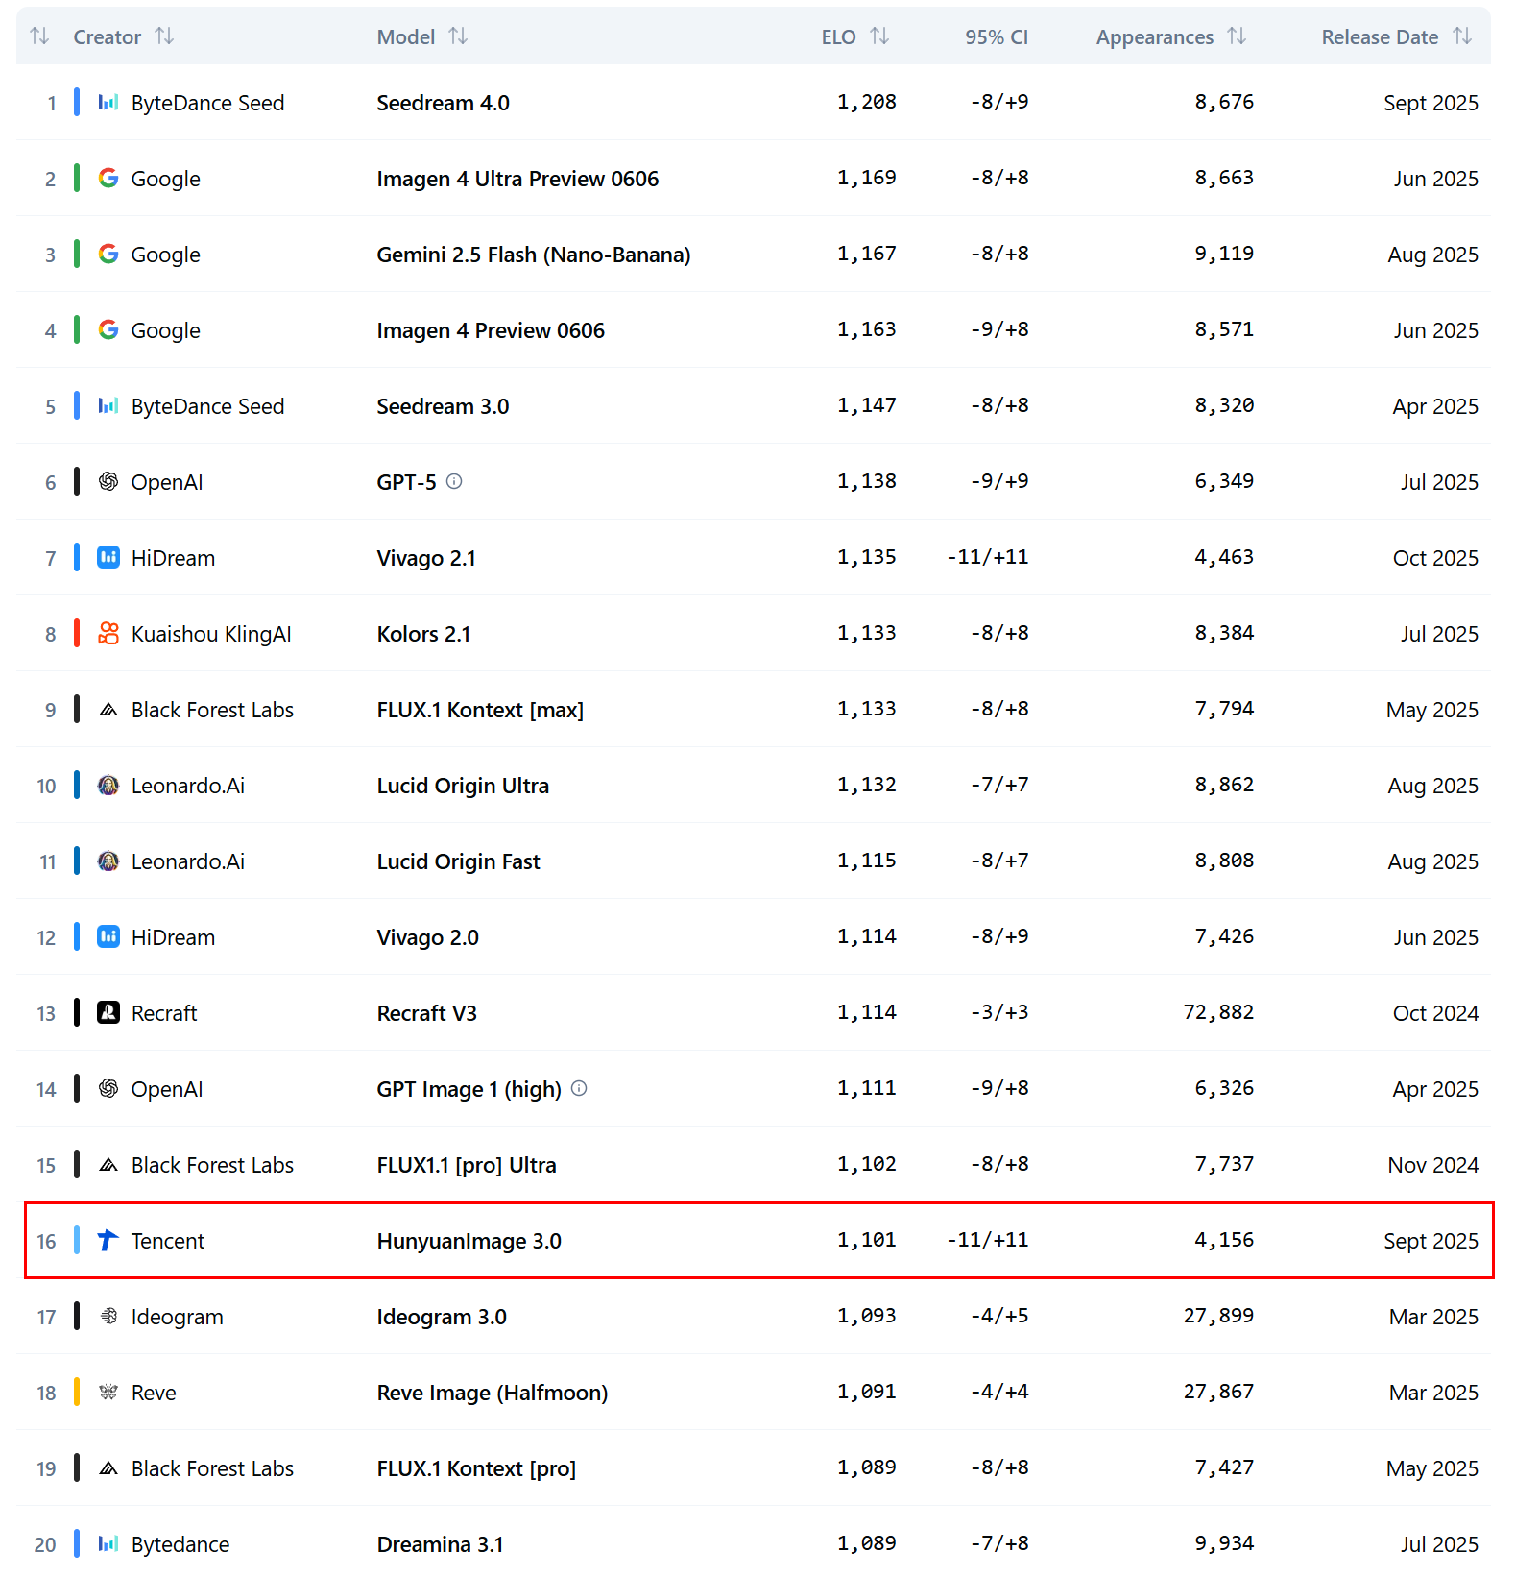
Task: Click the Tencent logo
Action: click(108, 1240)
